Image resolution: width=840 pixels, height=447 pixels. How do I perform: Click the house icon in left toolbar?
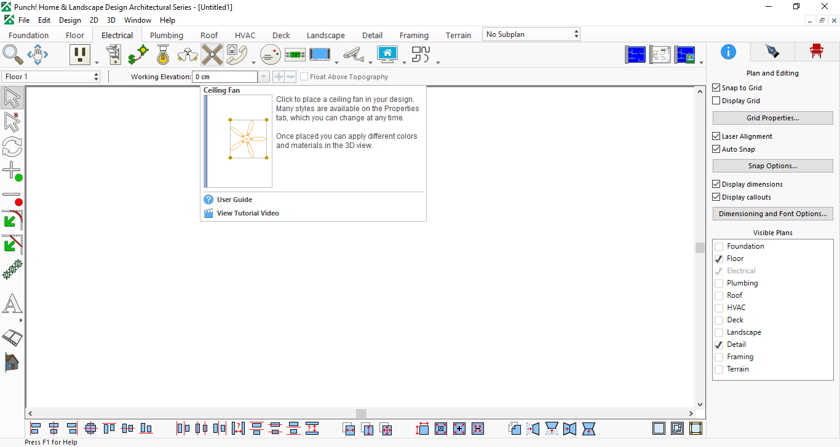[12, 362]
